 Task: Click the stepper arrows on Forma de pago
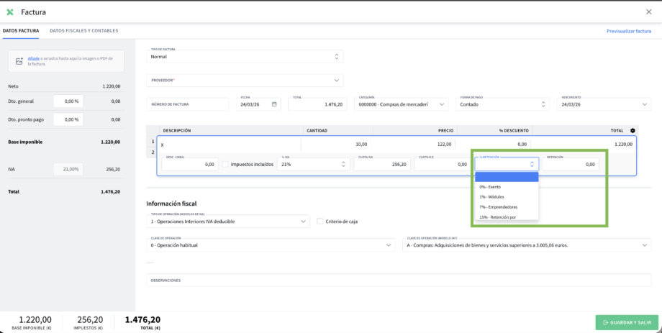(546, 104)
